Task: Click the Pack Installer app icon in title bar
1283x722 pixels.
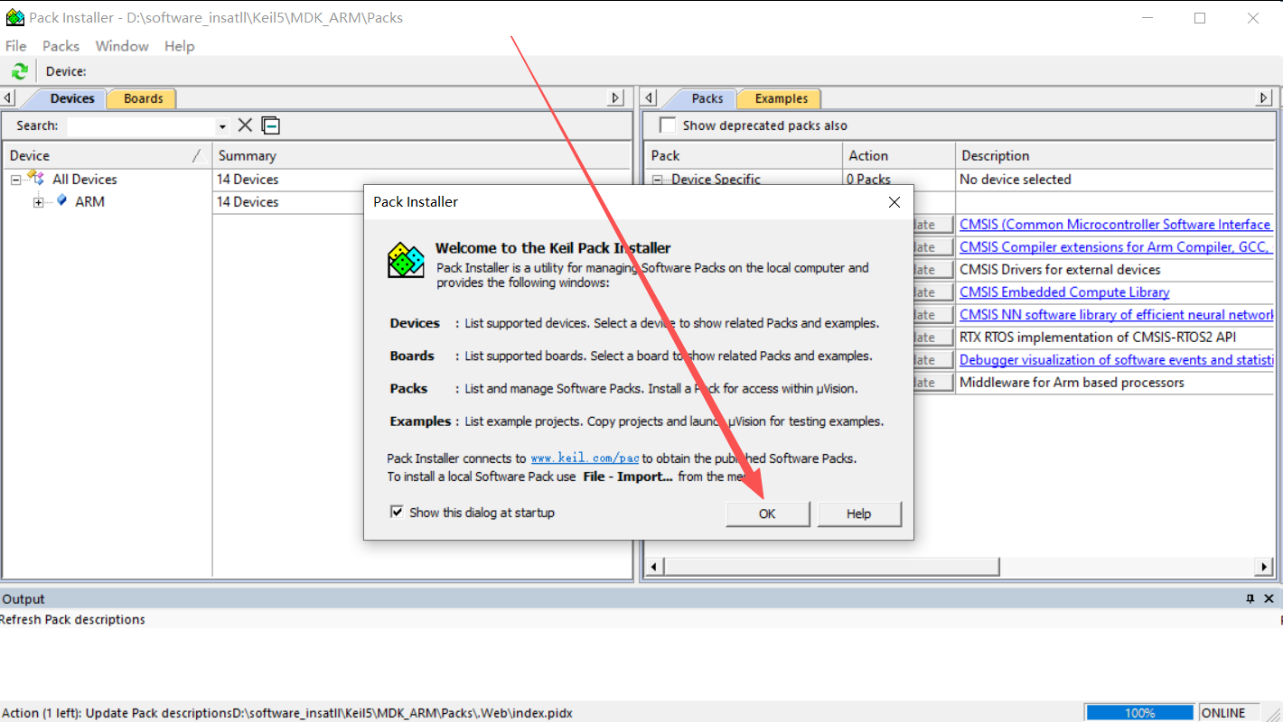Action: click(14, 17)
